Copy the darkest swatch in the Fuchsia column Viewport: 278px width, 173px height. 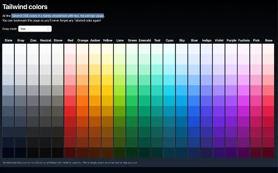click(x=244, y=153)
